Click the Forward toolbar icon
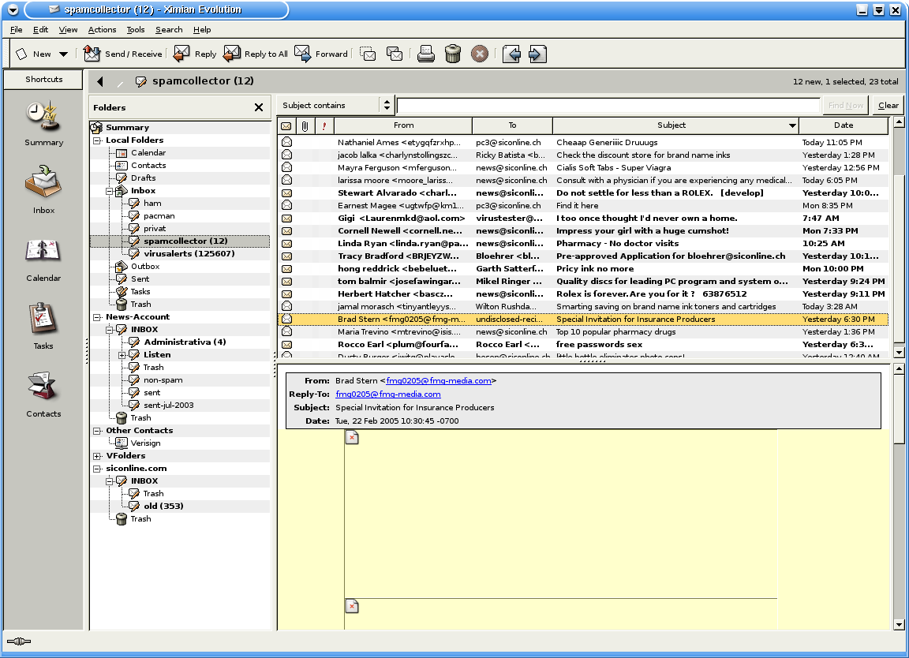Image resolution: width=909 pixels, height=658 pixels. coord(321,54)
